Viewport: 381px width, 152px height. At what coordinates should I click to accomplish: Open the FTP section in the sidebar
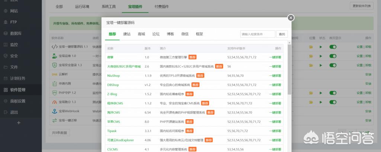pyautogui.click(x=13, y=22)
